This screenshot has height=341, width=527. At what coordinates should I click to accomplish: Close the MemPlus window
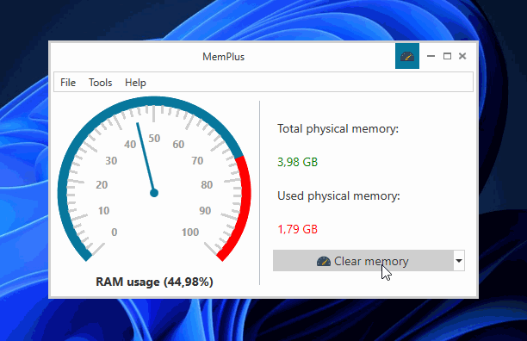[x=462, y=56]
